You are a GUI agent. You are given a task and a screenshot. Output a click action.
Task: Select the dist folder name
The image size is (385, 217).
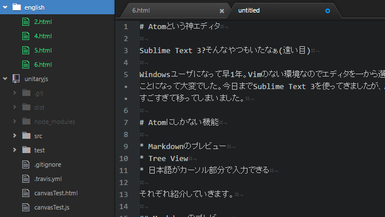pyautogui.click(x=40, y=107)
